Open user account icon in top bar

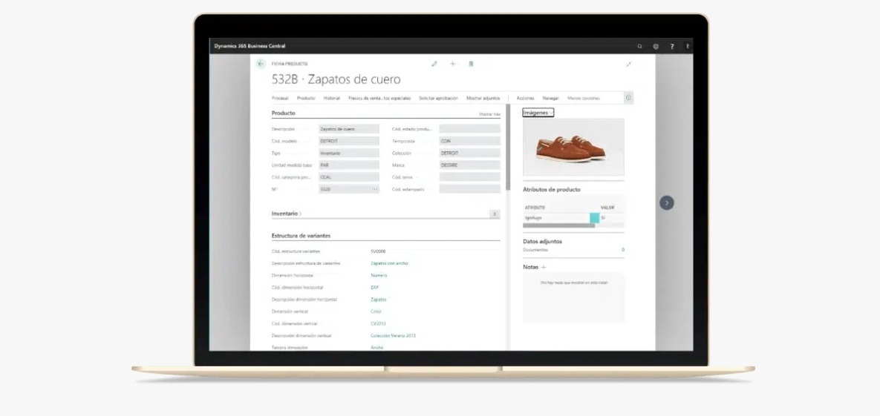tap(688, 47)
